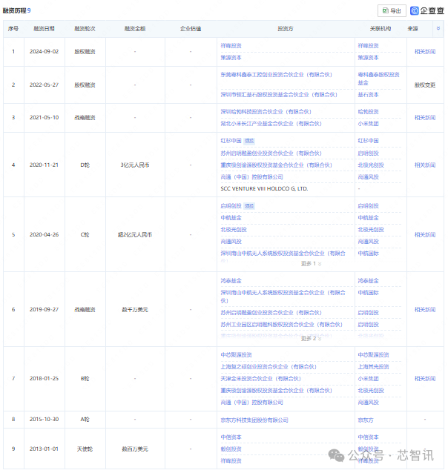Open related institution 粤科鑫泰股权投资基金
The image size is (448, 473).
378,79
